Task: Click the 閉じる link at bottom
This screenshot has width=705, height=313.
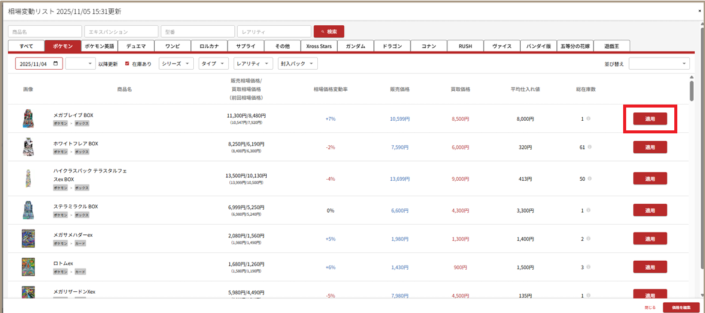Action: [x=650, y=307]
